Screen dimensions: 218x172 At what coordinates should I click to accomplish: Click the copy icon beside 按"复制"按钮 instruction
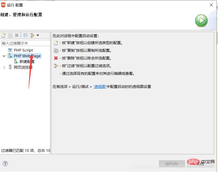coord(56,50)
